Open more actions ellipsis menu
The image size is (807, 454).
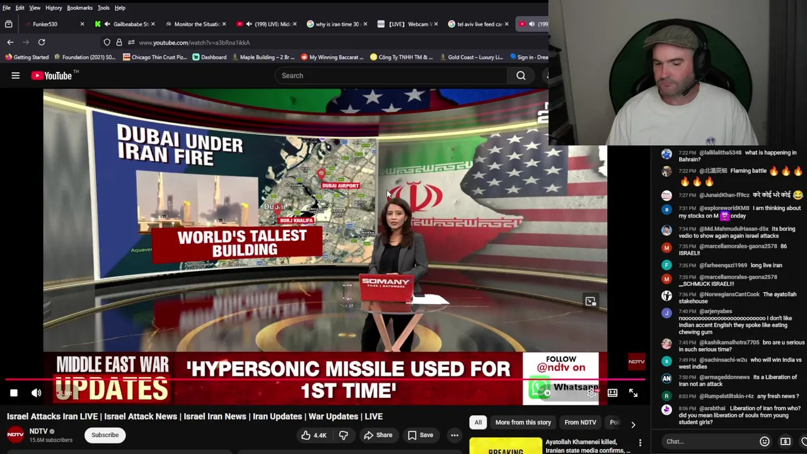pos(455,435)
